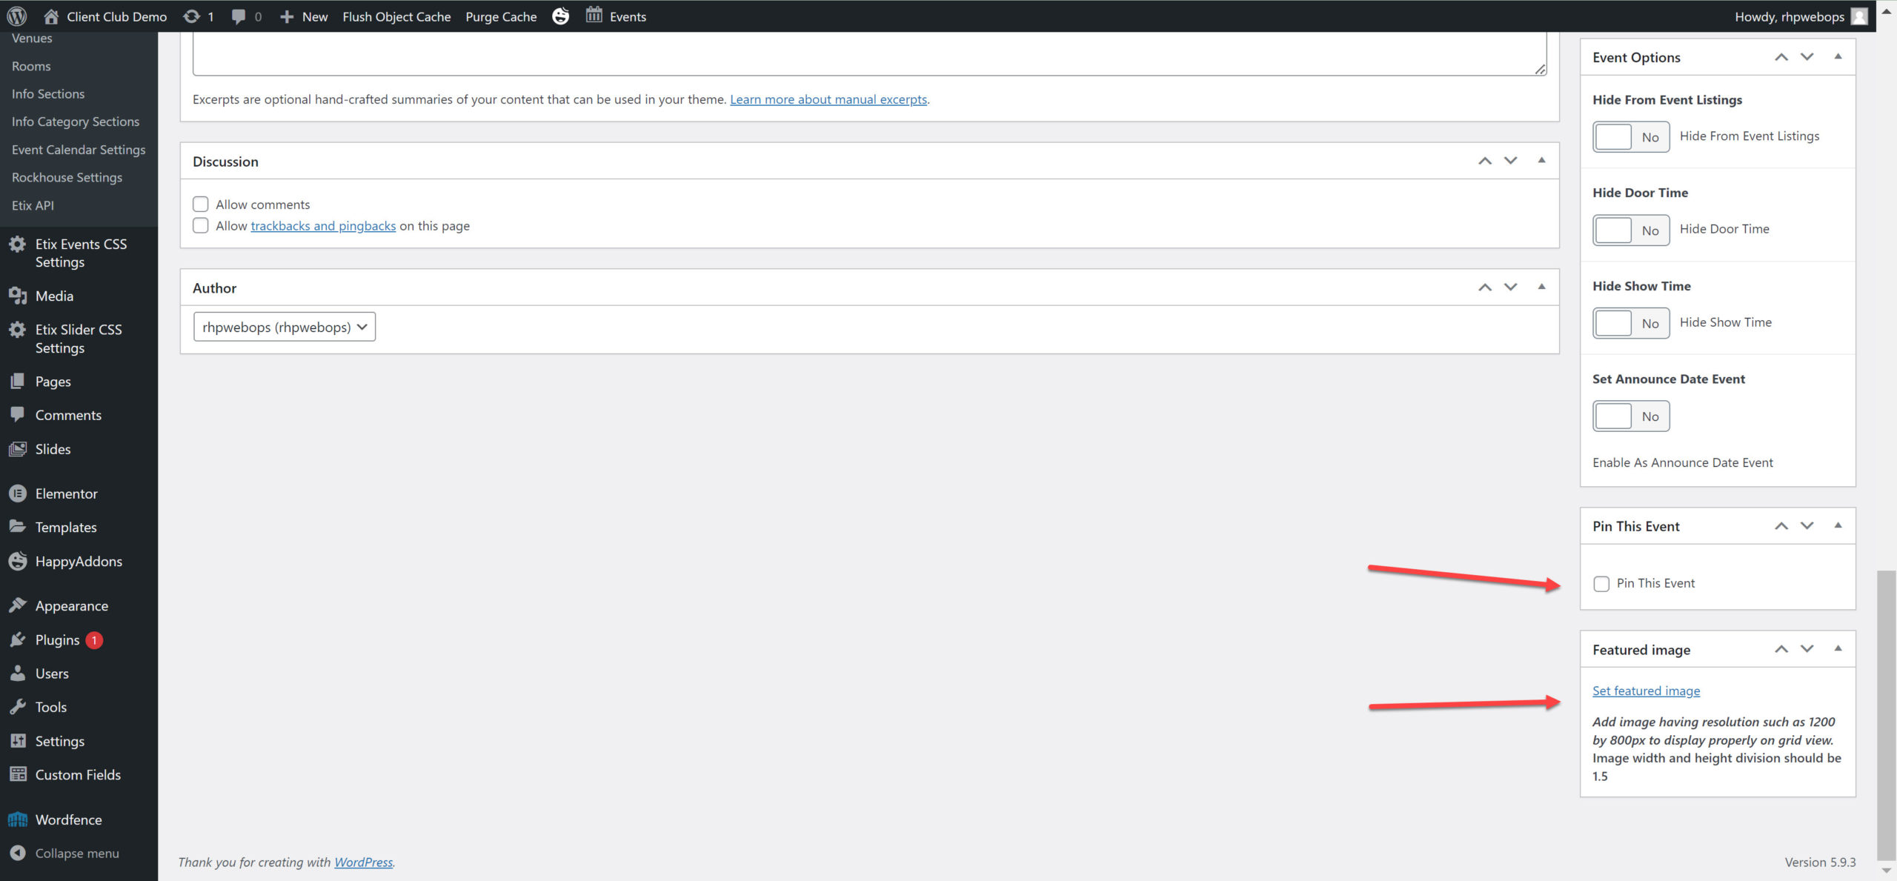Open comments bubble icon in admin bar
Screen dimensions: 1897x881
[238, 16]
